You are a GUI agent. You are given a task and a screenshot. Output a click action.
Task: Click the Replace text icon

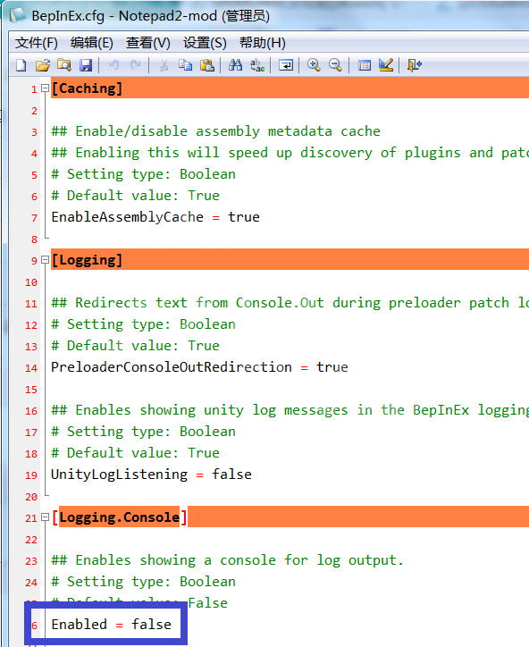[257, 65]
